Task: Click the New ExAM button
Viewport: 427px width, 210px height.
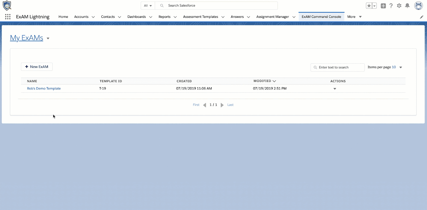Action: click(x=37, y=67)
